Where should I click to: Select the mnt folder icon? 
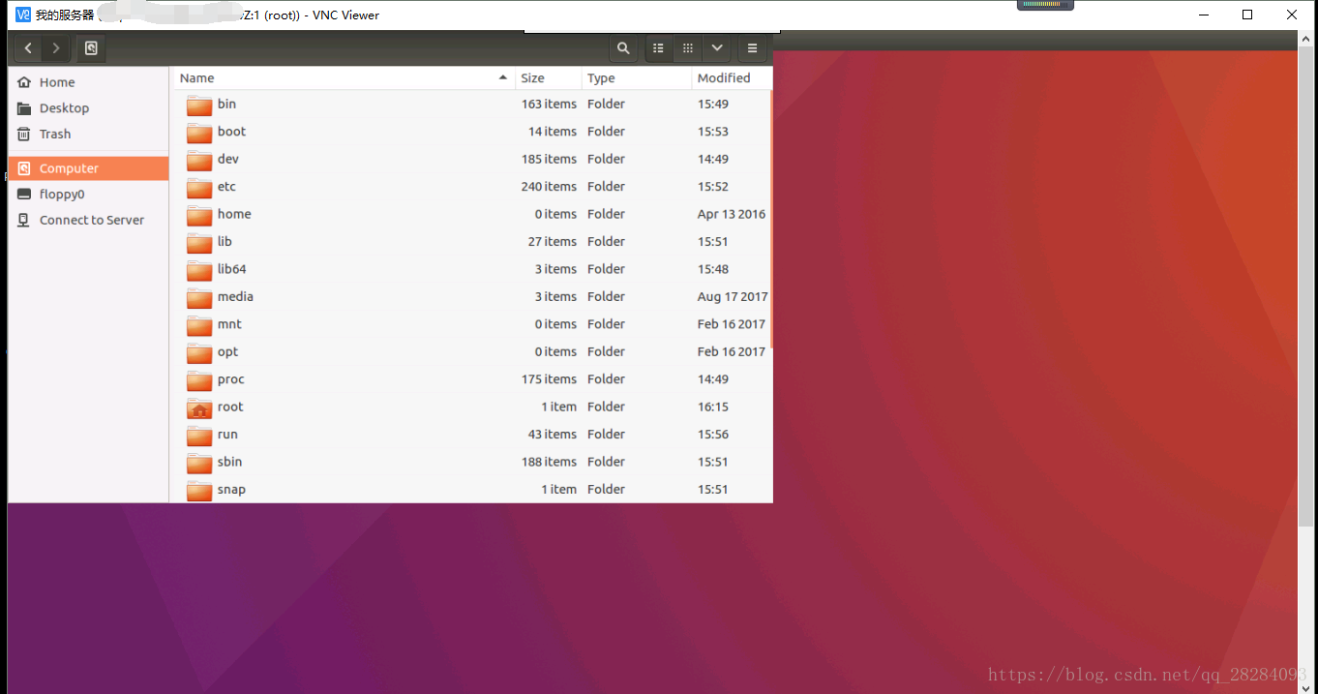pos(199,325)
